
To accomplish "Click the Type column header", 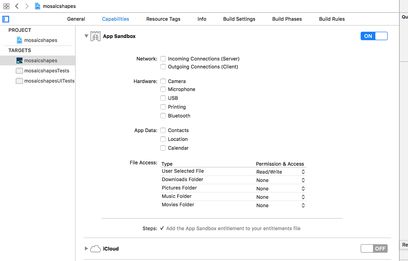I will 167,164.
